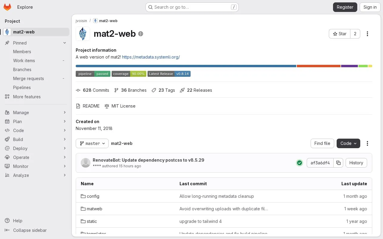The width and height of the screenshot is (383, 239).
Task: Click the pipeline passed badge
Action: pos(93,74)
